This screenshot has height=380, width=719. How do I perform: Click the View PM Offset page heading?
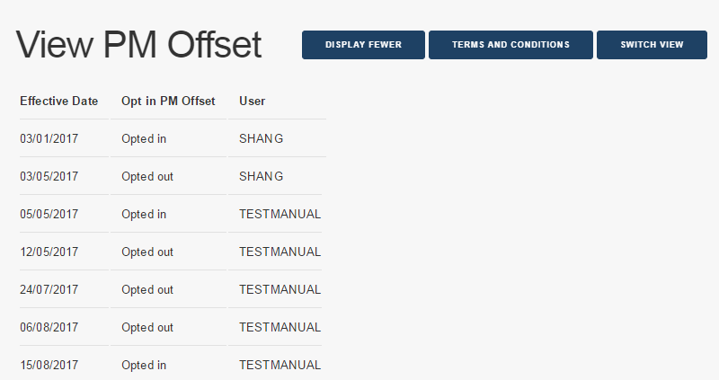139,45
